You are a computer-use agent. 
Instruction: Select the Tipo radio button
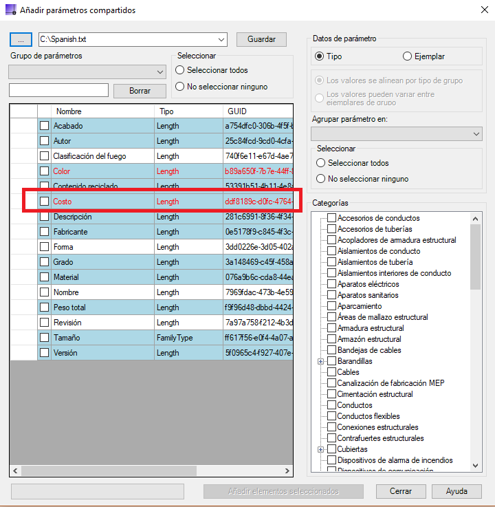pyautogui.click(x=319, y=56)
